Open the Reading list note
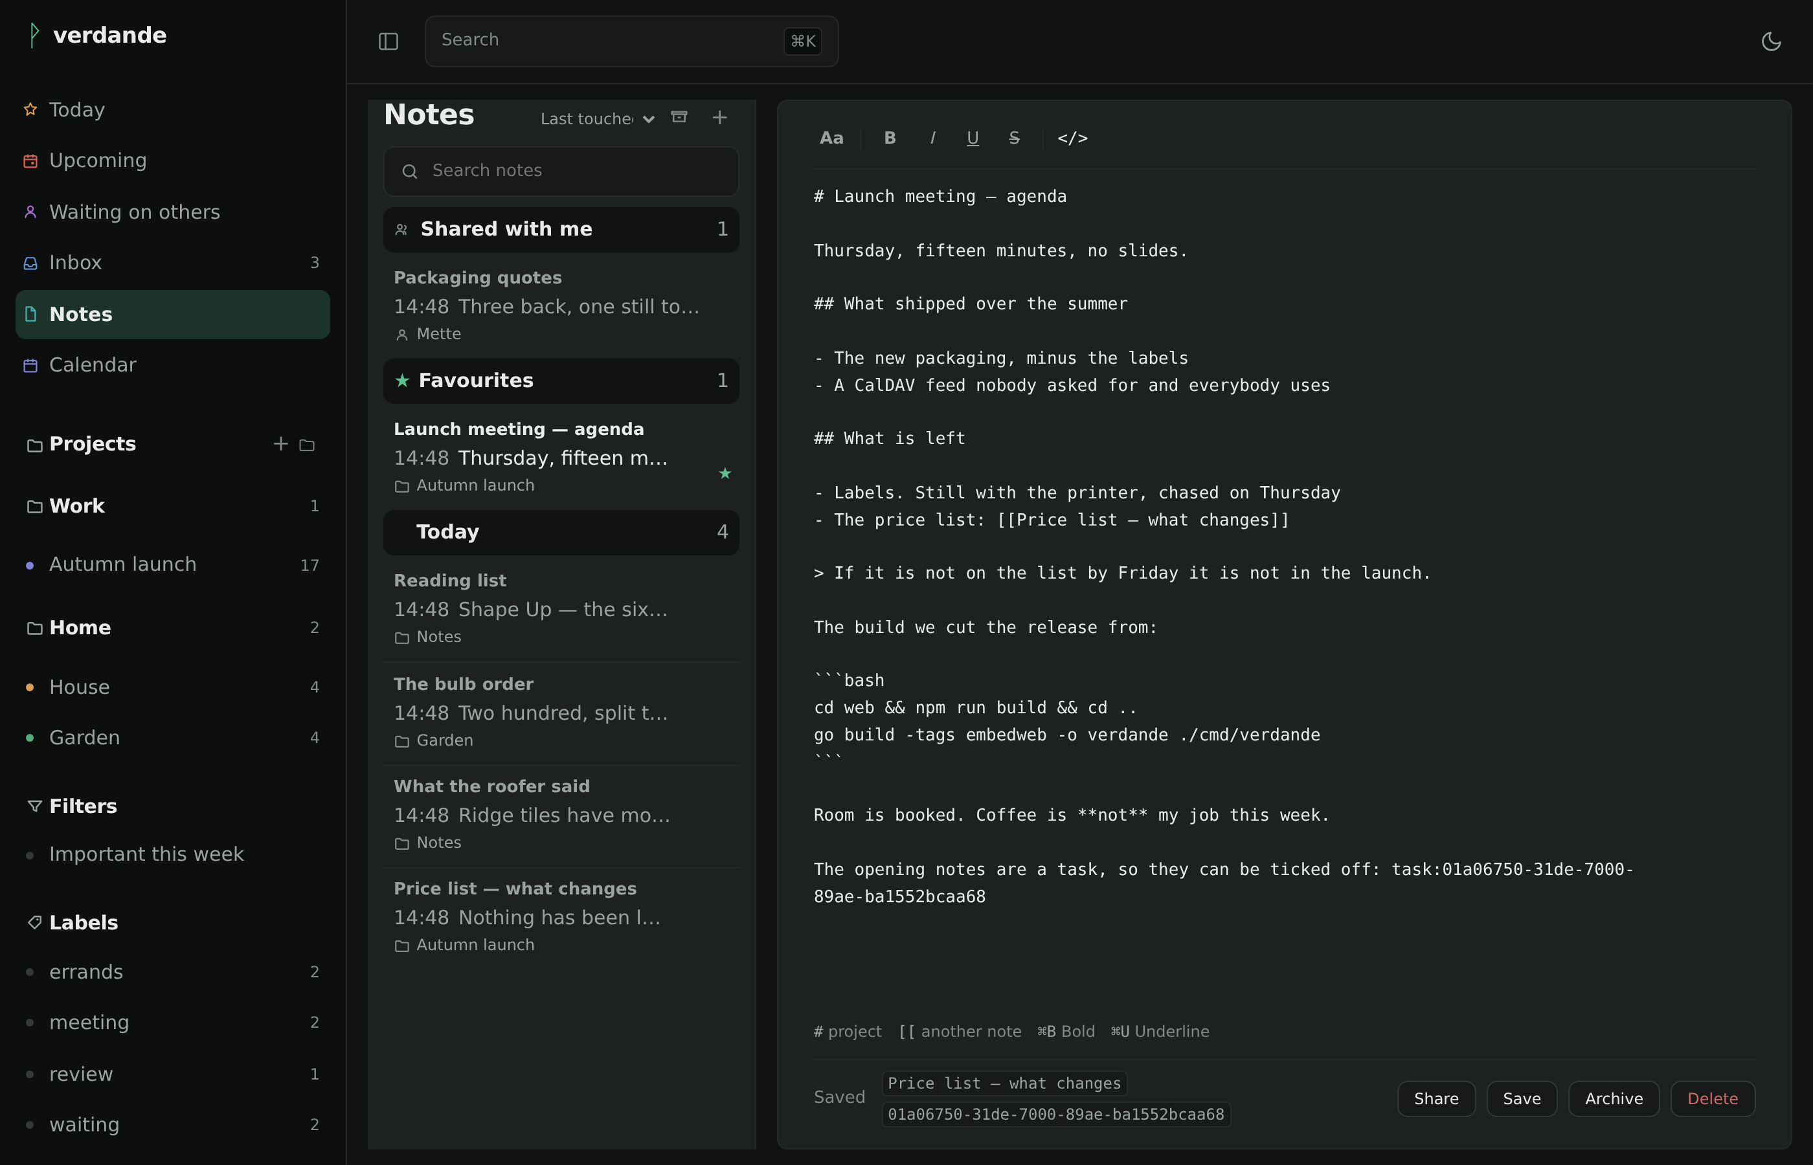This screenshot has height=1165, width=1813. point(561,608)
